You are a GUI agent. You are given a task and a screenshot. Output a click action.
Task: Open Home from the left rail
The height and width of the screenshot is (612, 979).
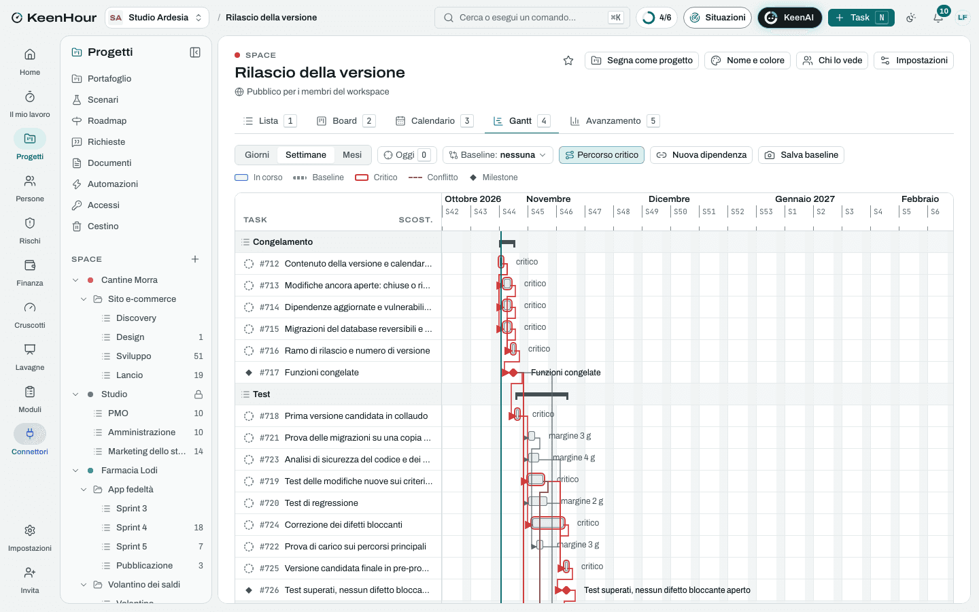click(30, 62)
